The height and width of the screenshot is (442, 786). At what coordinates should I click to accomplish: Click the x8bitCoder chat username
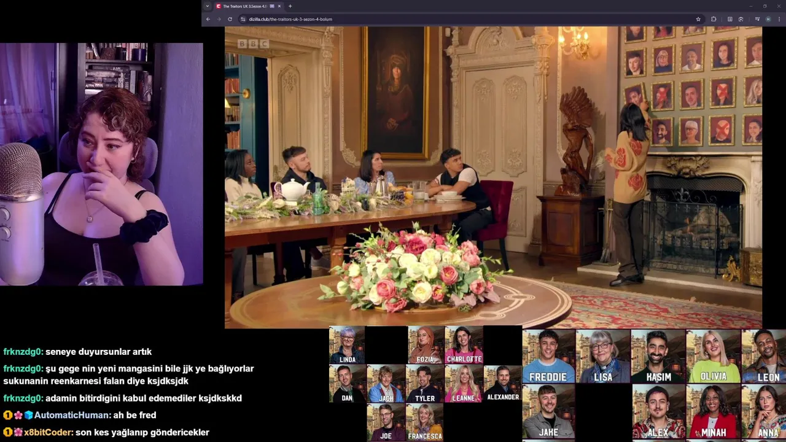[x=49, y=432]
